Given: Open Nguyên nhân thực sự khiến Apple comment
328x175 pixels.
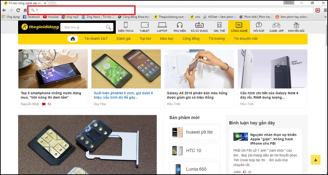Looking at the screenshot, I should point(273,139).
